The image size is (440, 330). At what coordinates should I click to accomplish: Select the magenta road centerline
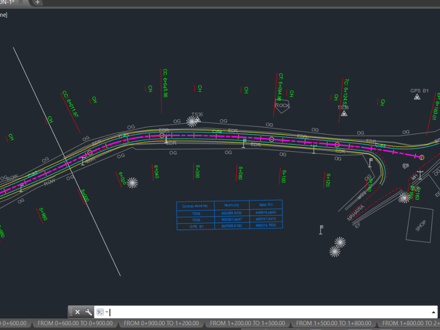[x=220, y=136]
